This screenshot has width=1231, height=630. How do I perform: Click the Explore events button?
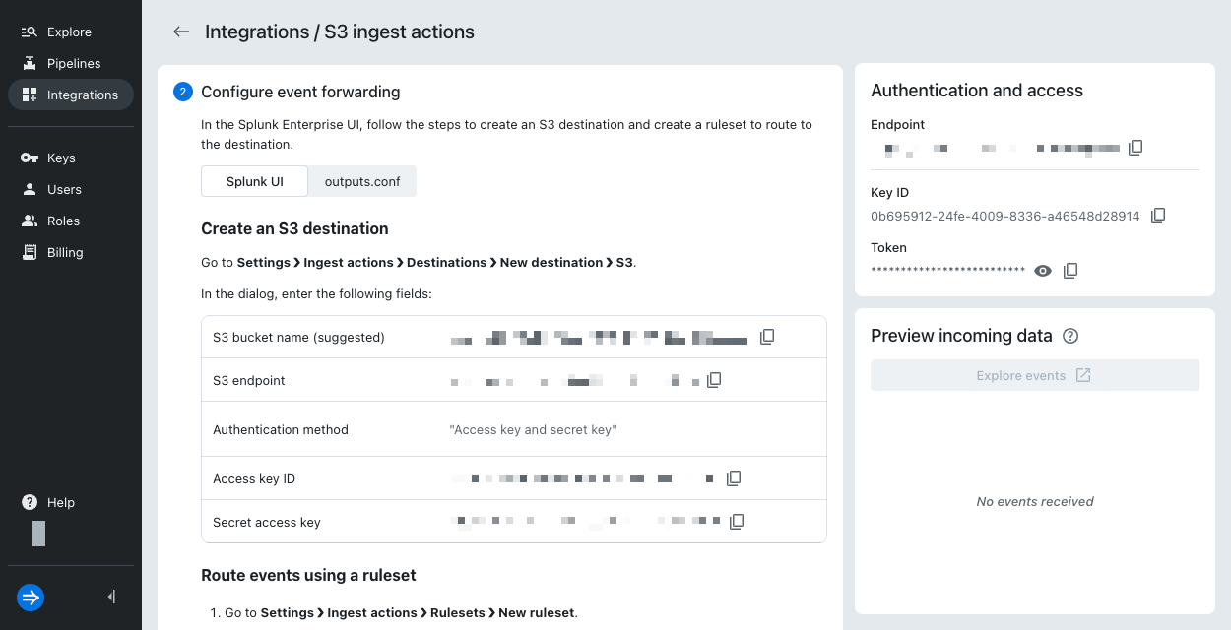click(x=1034, y=375)
